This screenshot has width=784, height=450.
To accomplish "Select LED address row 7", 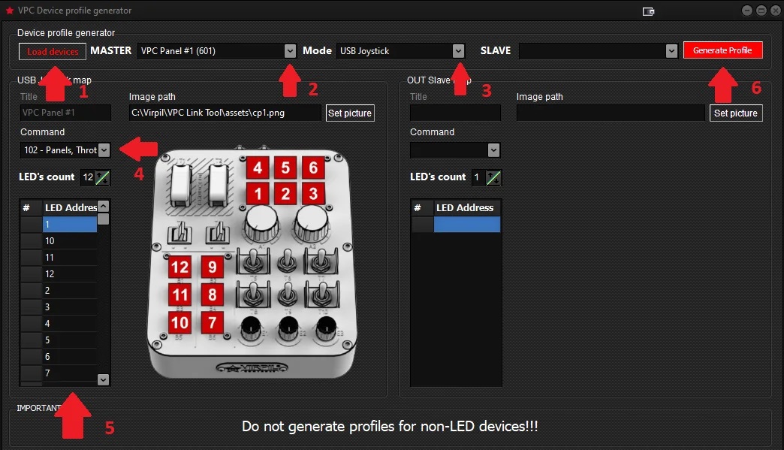I will click(70, 373).
